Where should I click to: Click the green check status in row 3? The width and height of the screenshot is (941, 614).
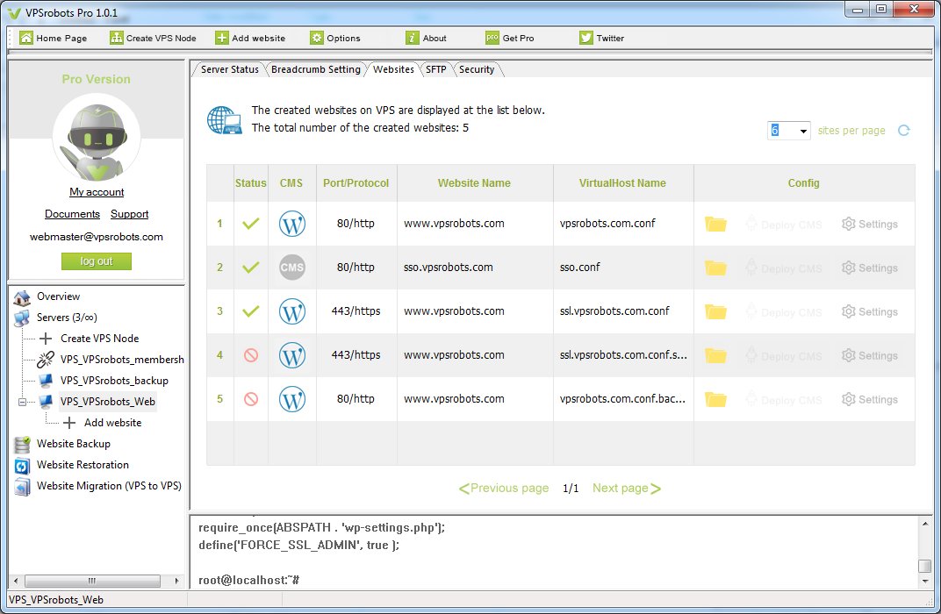coord(251,311)
